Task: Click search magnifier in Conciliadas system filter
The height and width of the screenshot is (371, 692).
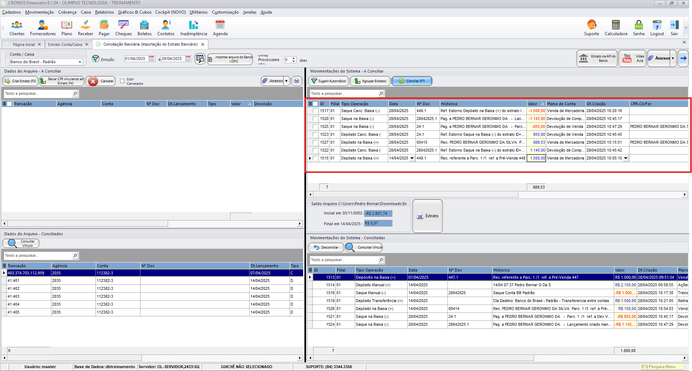Action: pos(381,260)
